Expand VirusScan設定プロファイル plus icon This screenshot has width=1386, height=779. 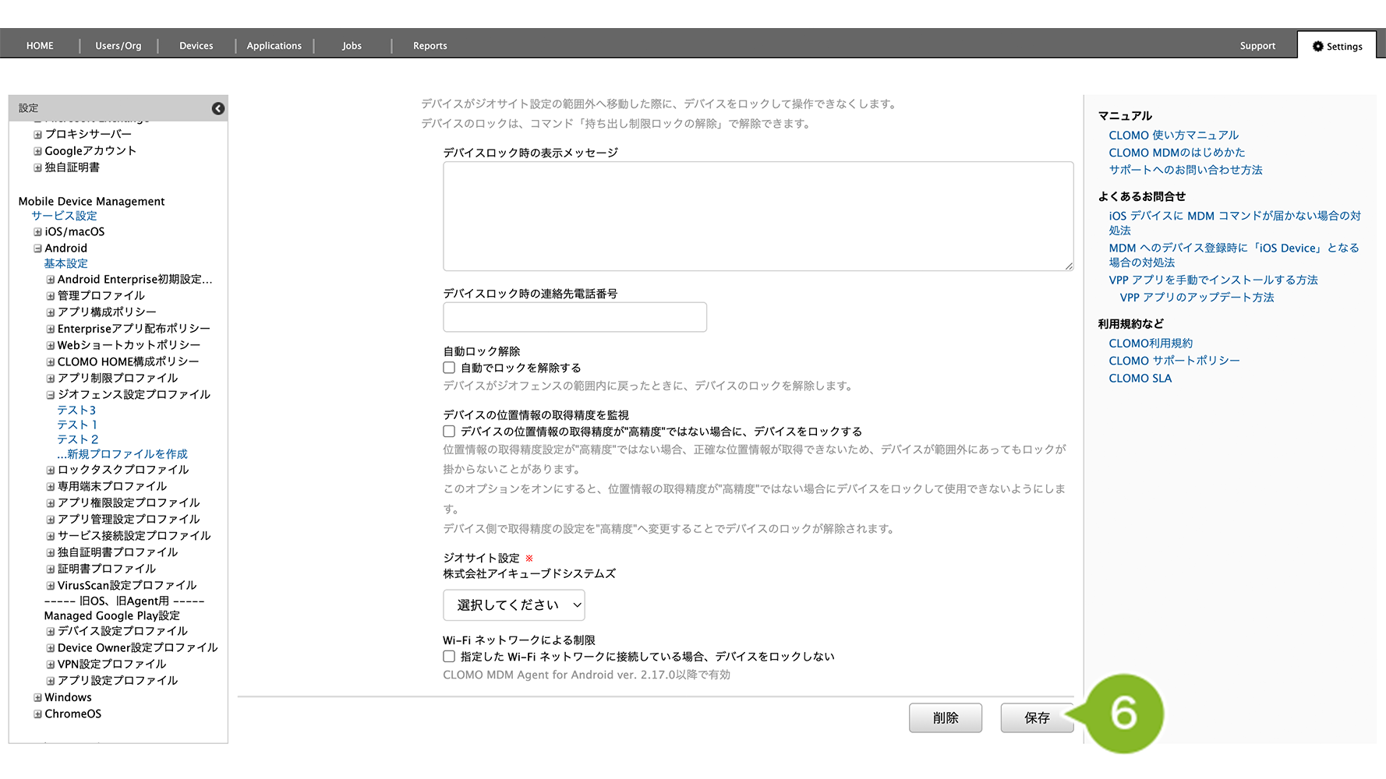click(x=50, y=586)
